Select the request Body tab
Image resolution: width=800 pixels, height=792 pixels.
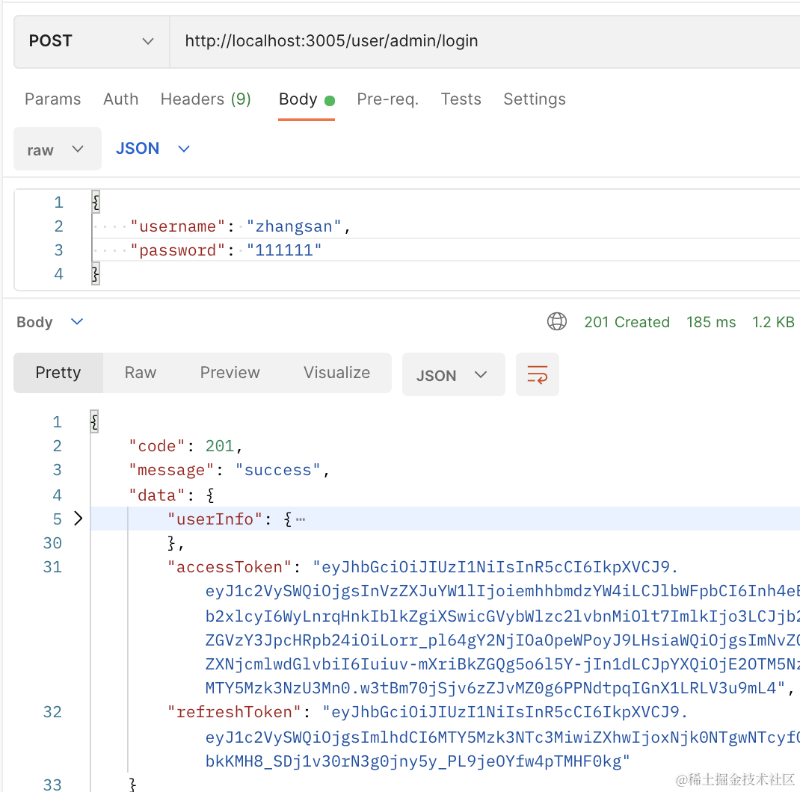298,99
